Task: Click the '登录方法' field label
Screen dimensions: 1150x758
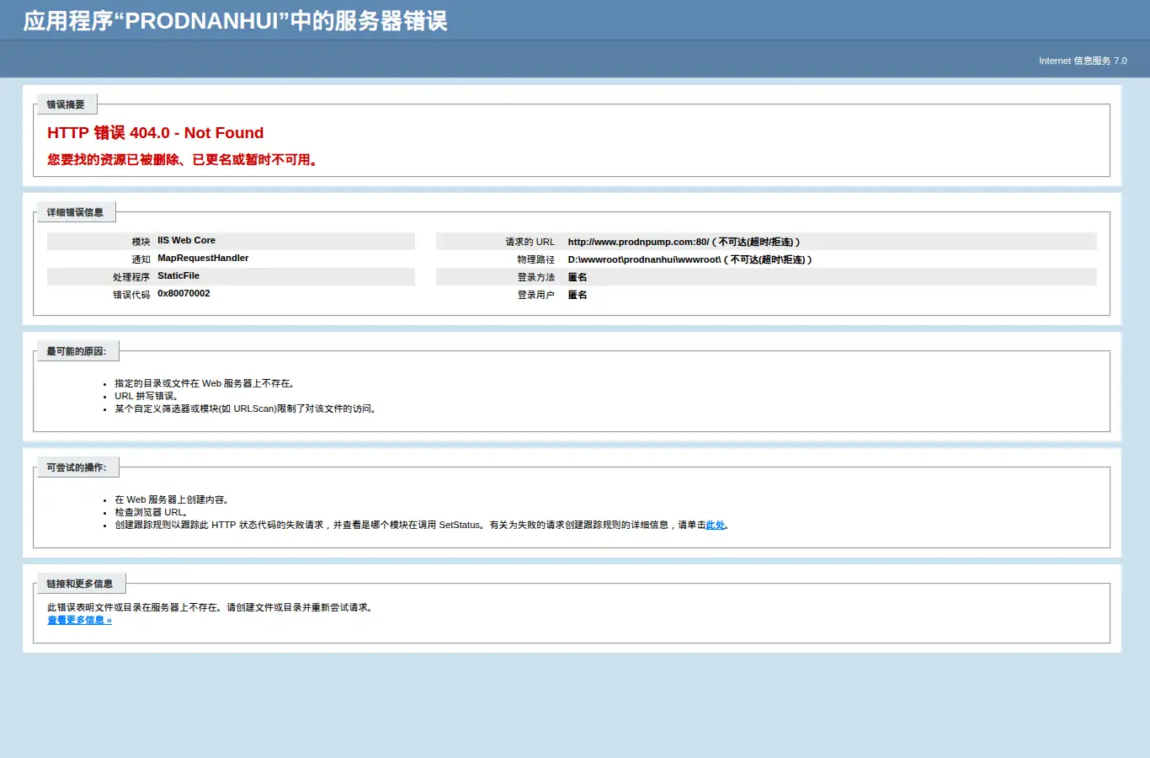Action: 535,277
